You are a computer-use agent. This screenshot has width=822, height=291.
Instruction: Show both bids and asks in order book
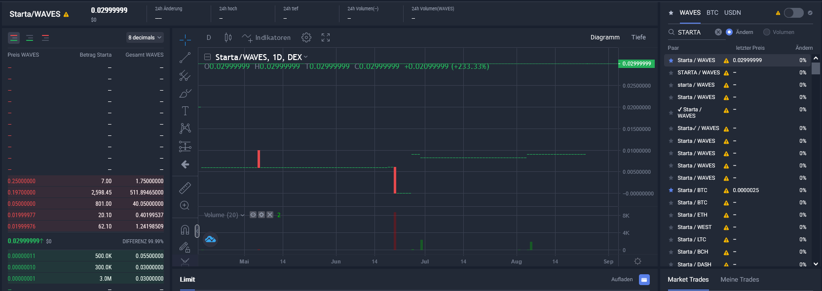point(14,38)
